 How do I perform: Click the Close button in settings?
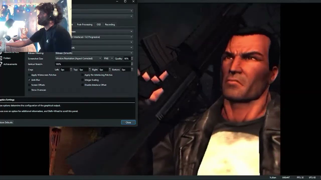point(128,122)
